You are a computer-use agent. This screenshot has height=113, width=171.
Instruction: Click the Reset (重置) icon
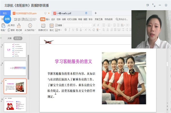[x=59, y=25]
